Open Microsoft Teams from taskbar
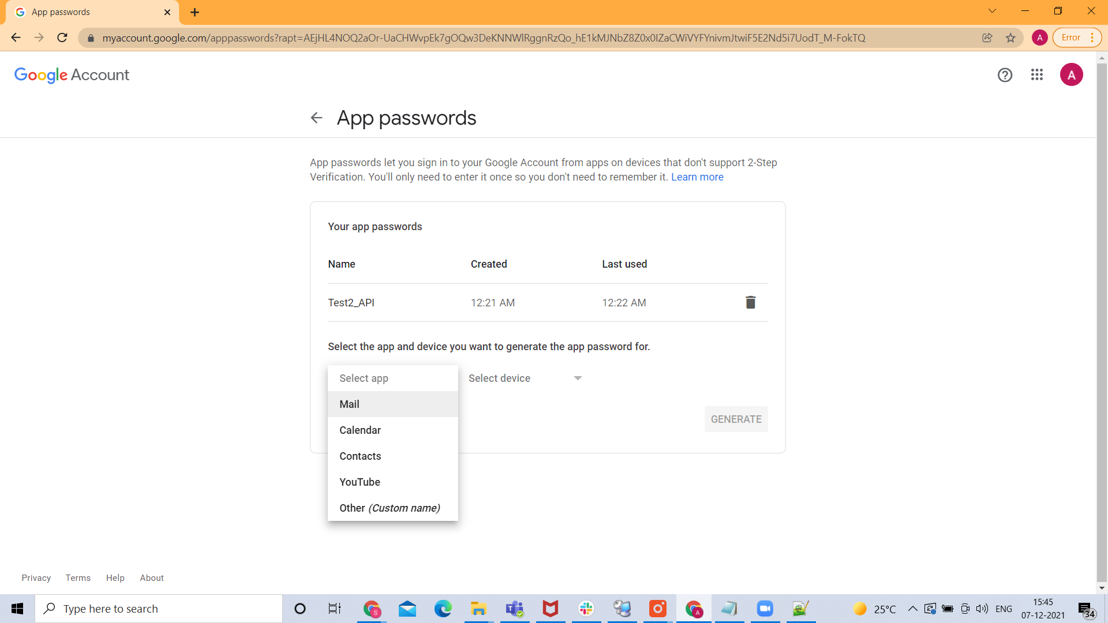 [515, 609]
